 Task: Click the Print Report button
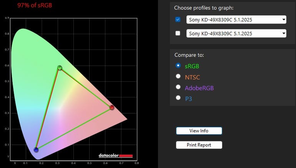tap(199, 145)
